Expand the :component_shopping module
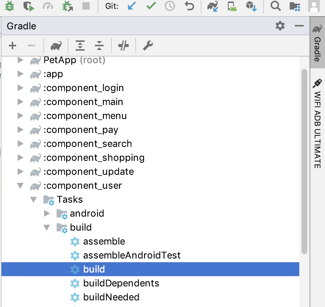The image size is (325, 307). point(20,158)
